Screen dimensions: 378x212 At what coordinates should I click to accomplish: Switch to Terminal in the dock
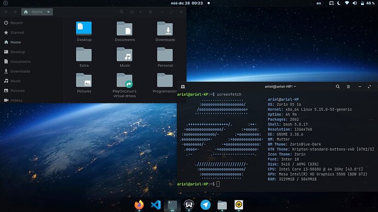(173, 205)
